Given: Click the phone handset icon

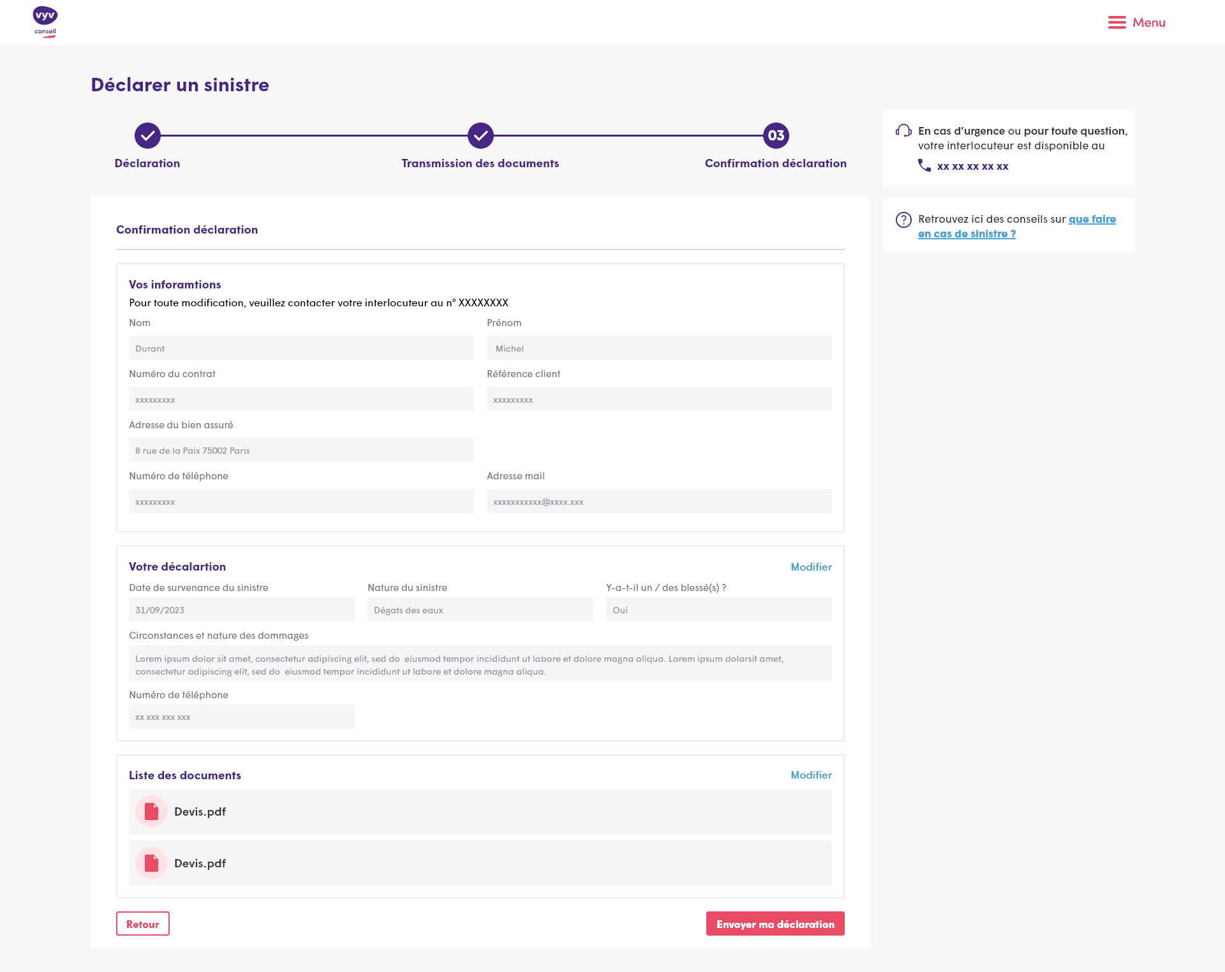Looking at the screenshot, I should [x=924, y=166].
